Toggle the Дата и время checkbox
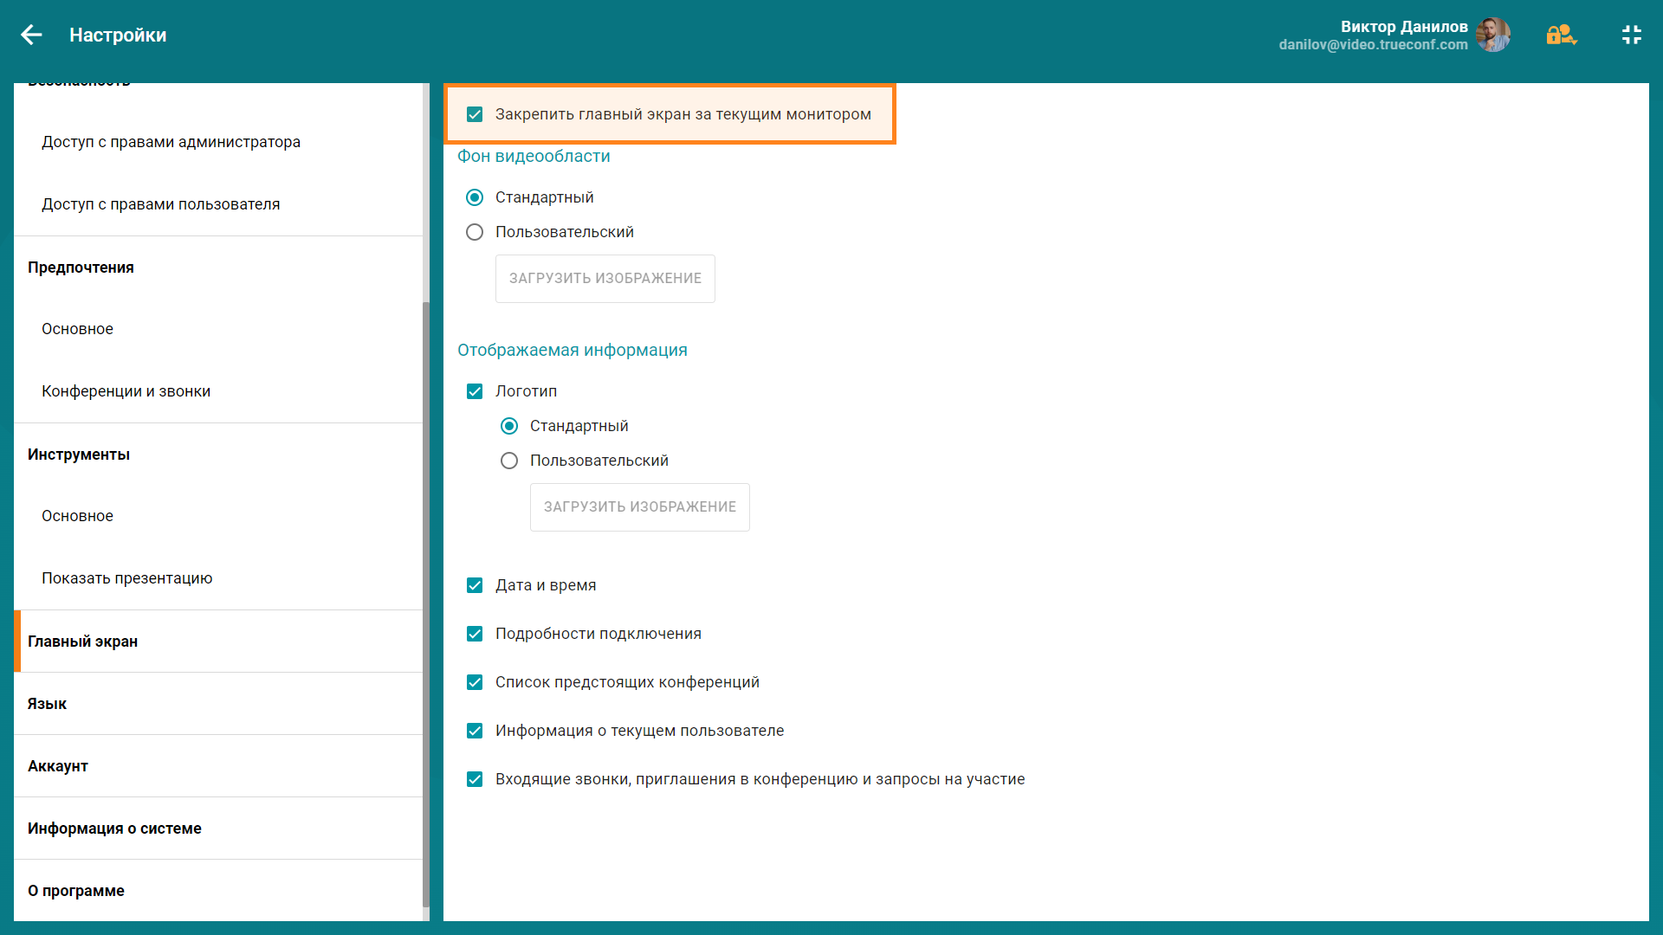The width and height of the screenshot is (1663, 935). 475,585
